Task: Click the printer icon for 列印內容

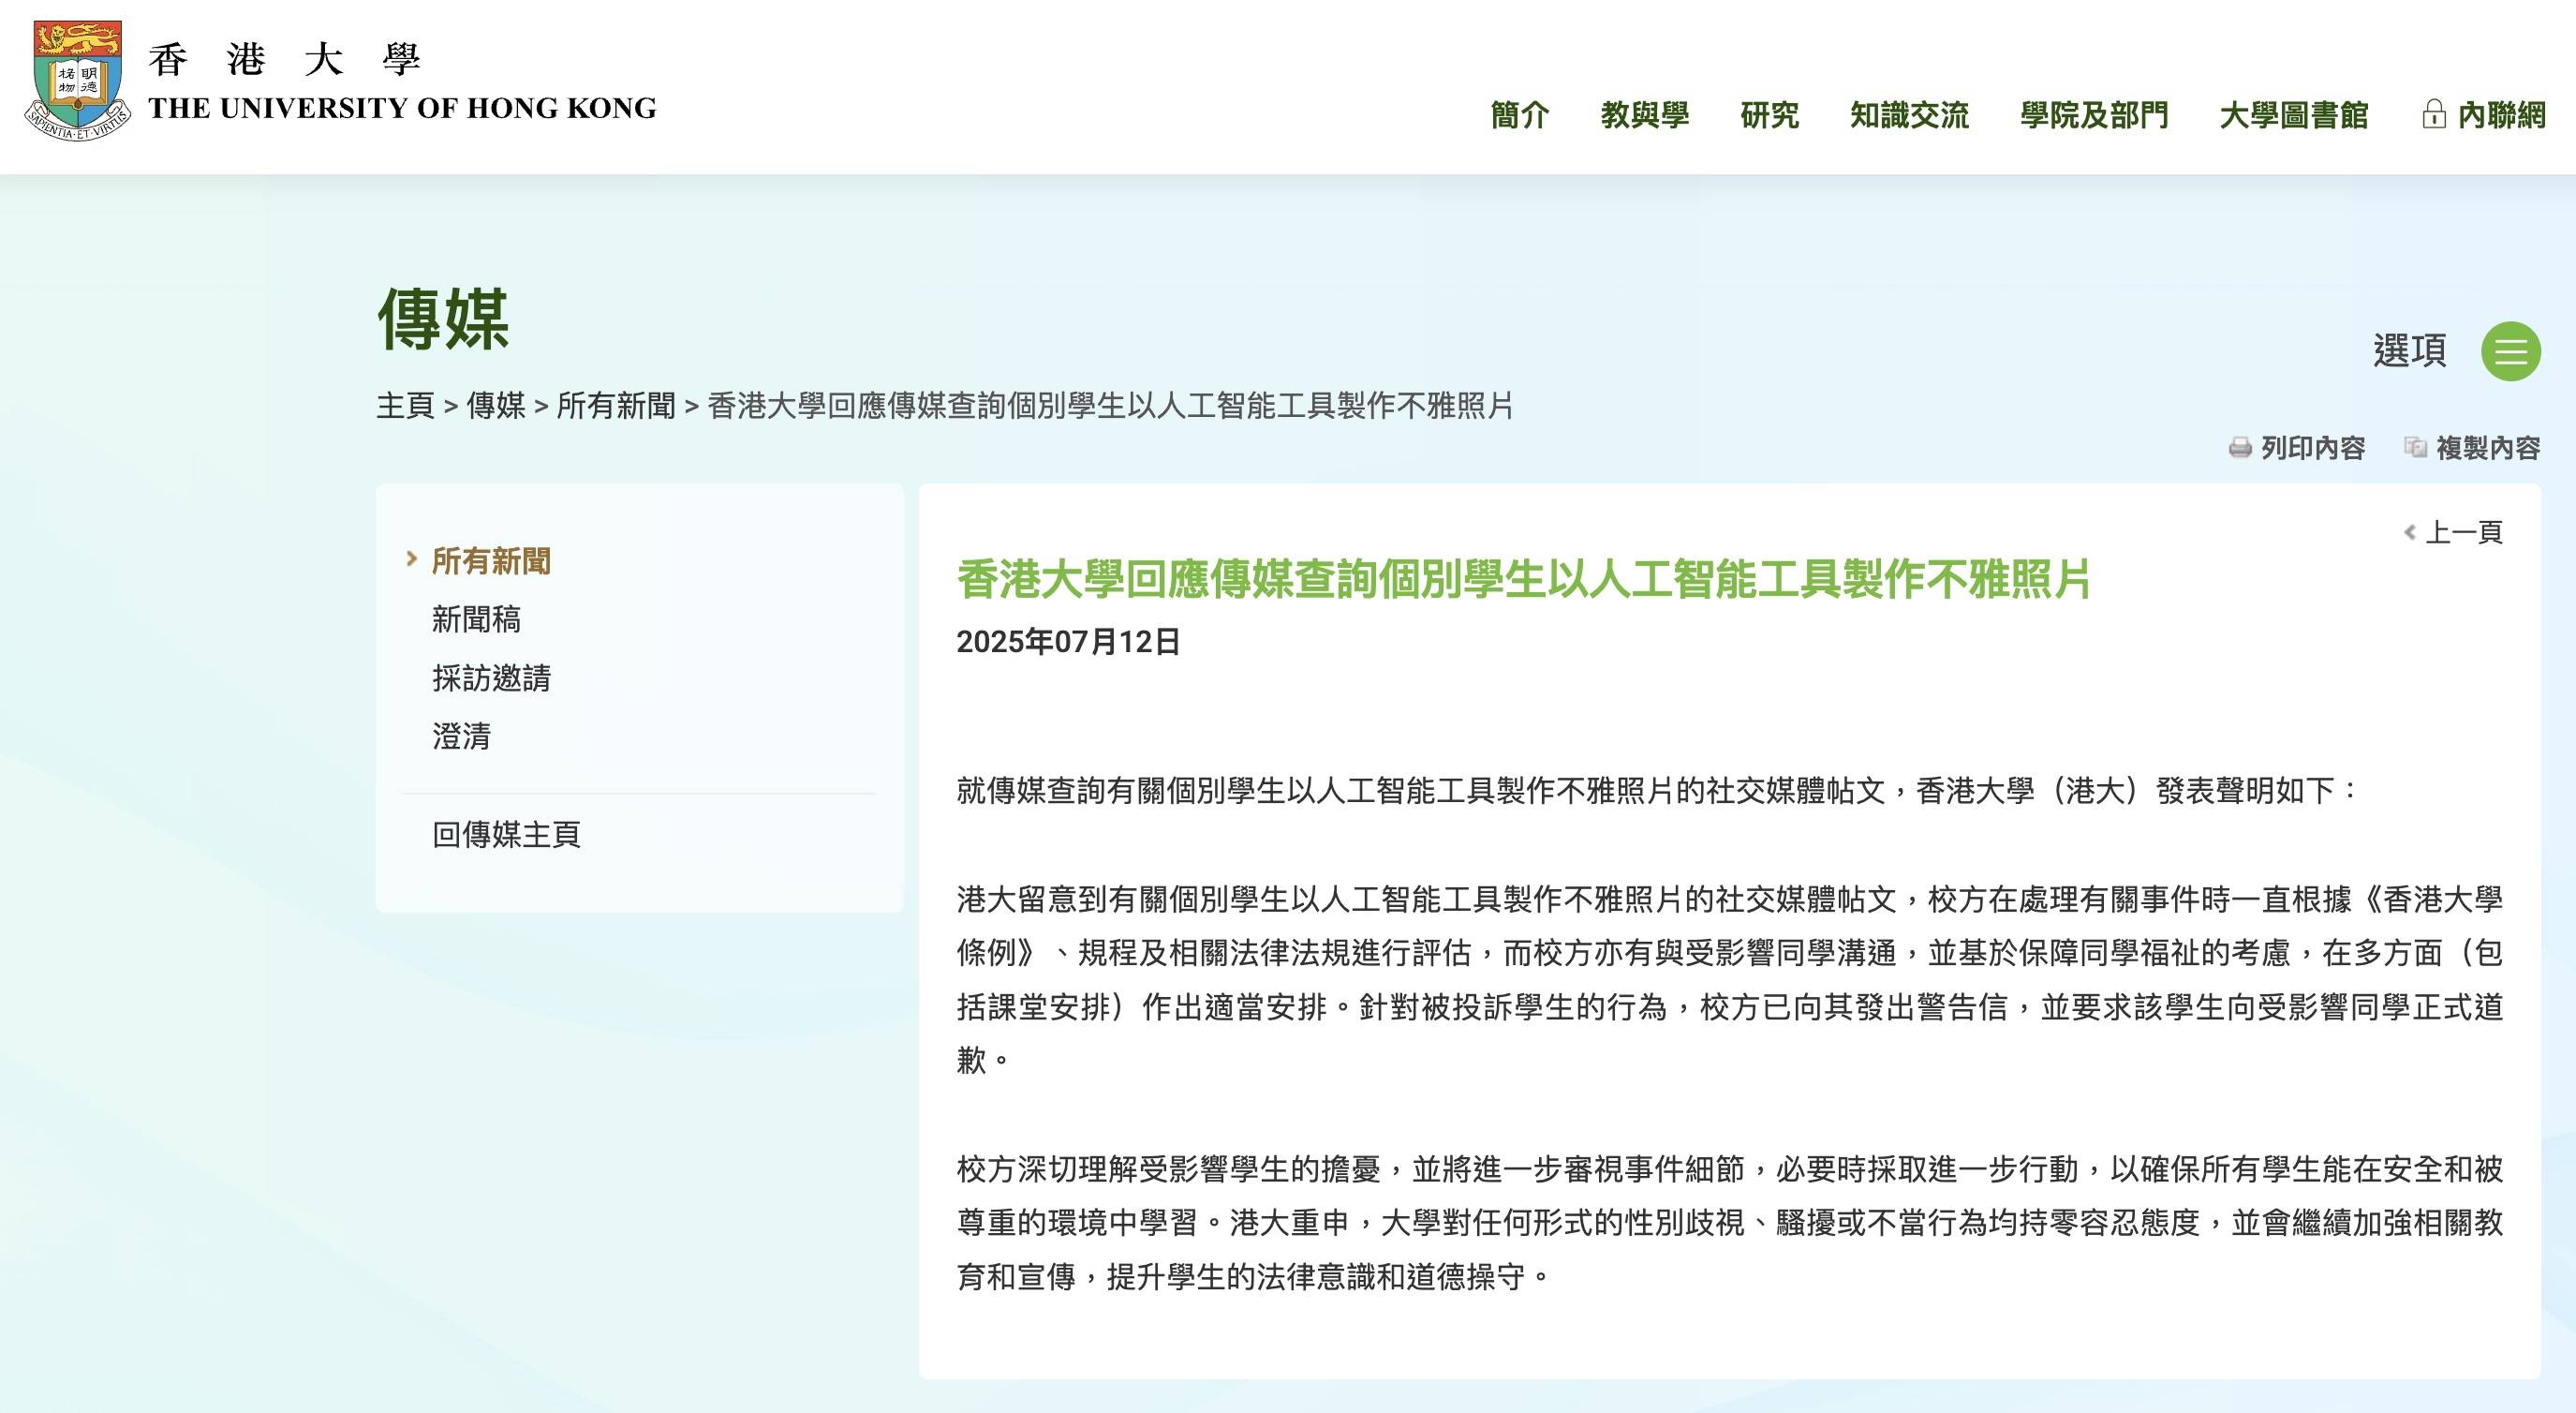Action: point(2240,448)
